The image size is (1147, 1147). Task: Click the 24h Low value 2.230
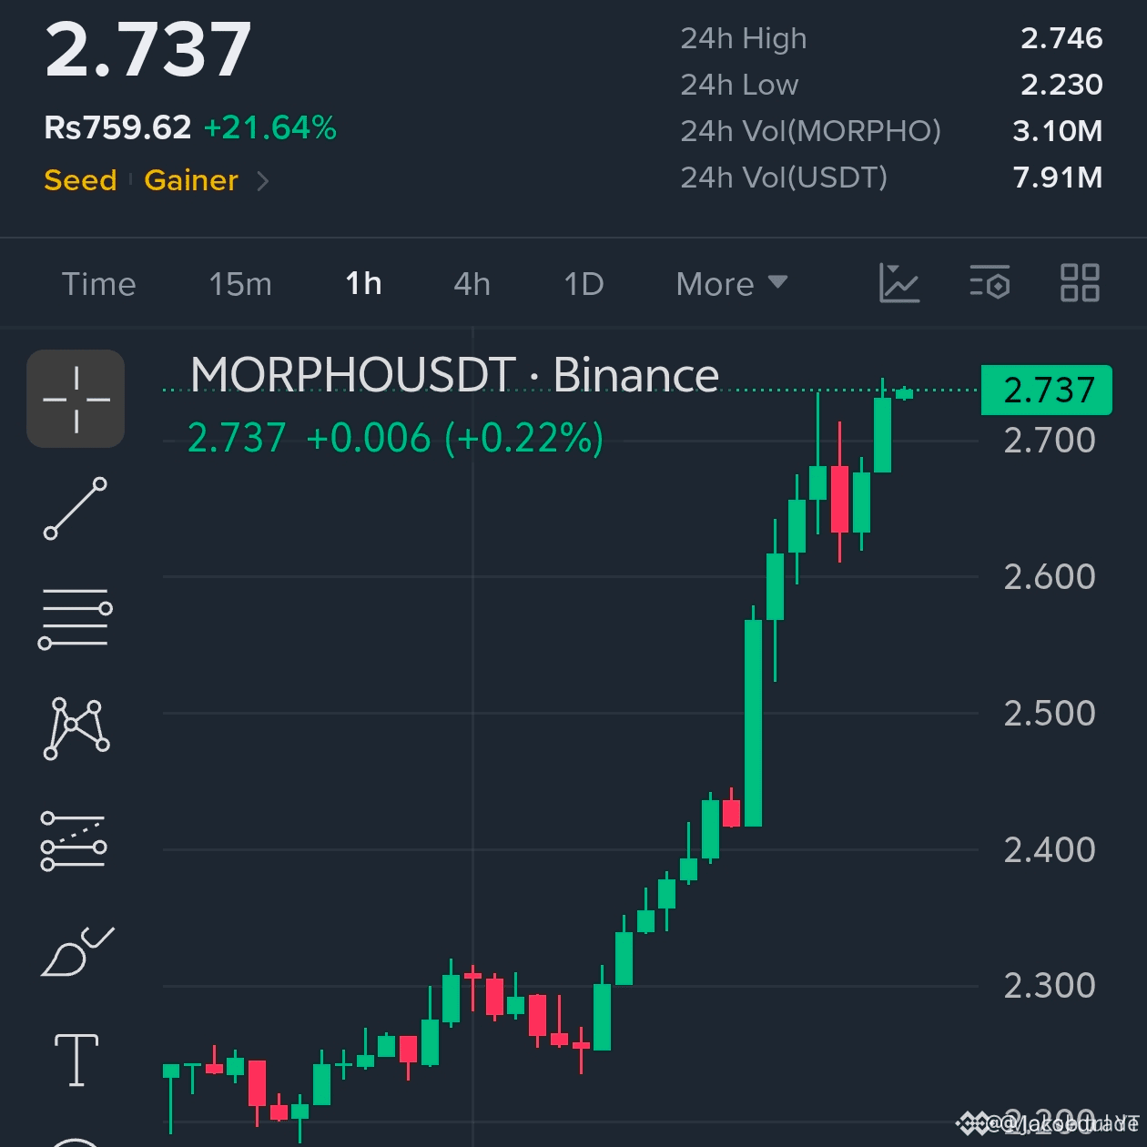pyautogui.click(x=1061, y=85)
